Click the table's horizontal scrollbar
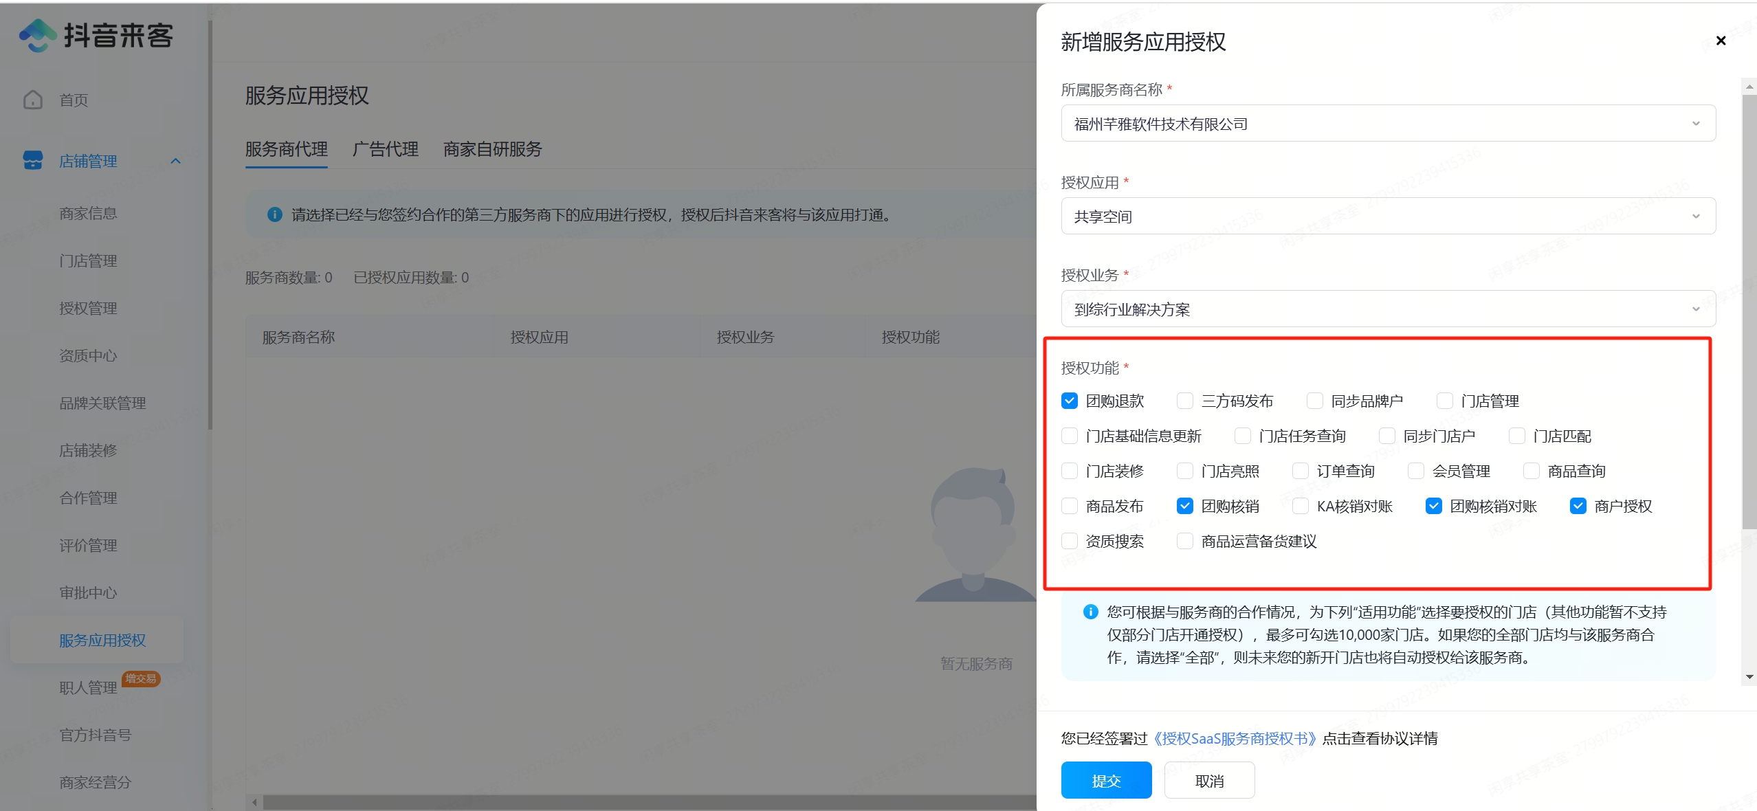Screen dimensions: 1757x811 coord(650,802)
